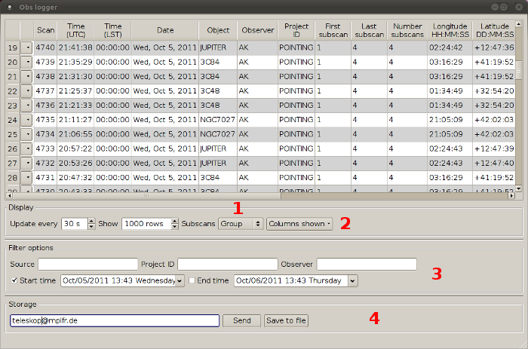Minimize the Obs logger window
This screenshot has width=528, height=349.
coord(495,7)
